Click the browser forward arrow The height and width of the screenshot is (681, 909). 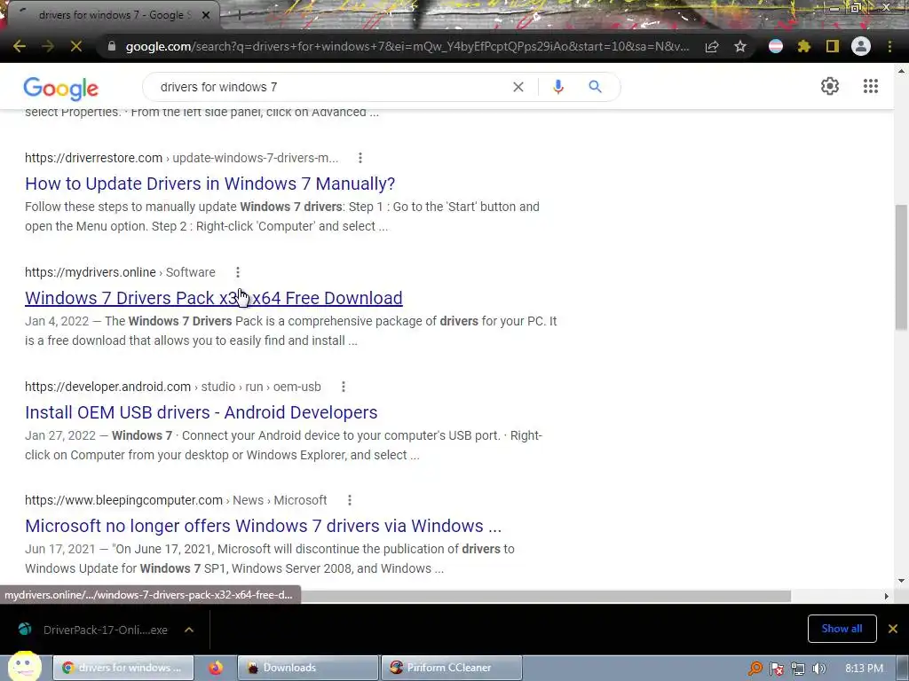click(48, 46)
